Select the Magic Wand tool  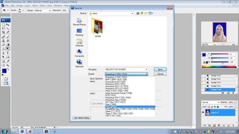point(7,29)
